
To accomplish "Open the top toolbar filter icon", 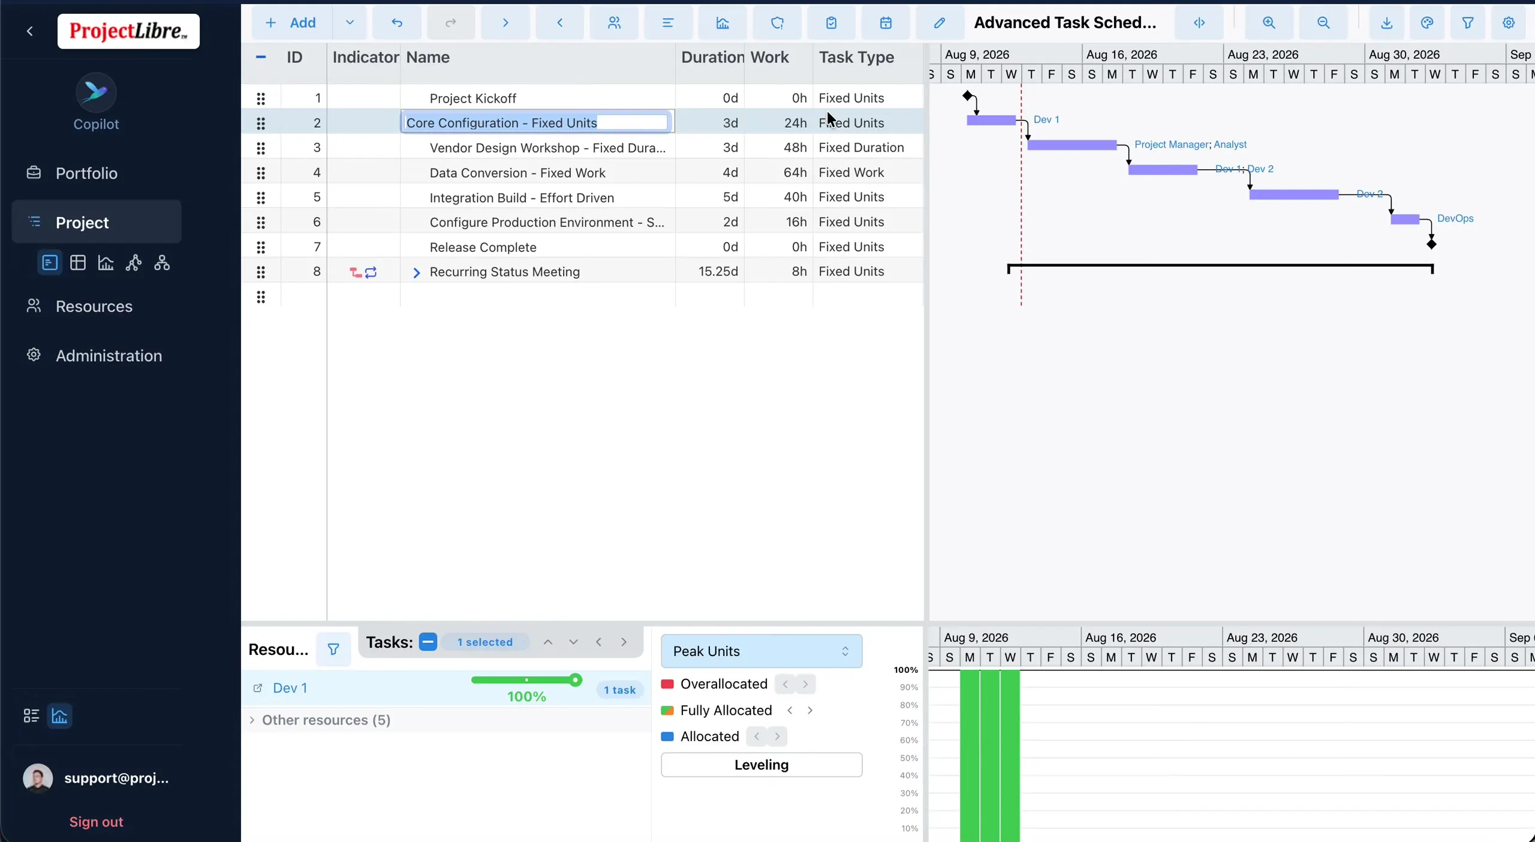I will (1468, 23).
